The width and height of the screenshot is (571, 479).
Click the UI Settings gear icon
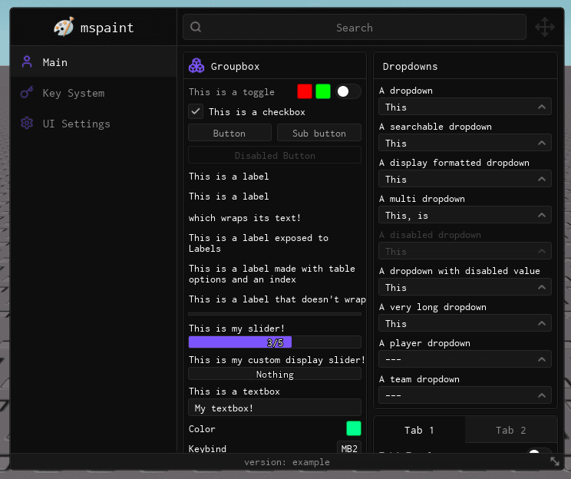pyautogui.click(x=27, y=123)
